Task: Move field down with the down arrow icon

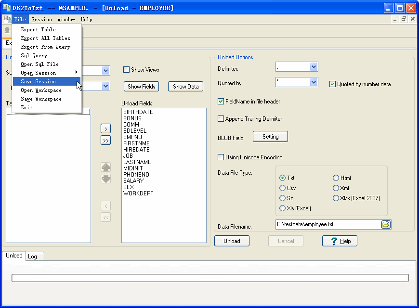Action: 106,179
